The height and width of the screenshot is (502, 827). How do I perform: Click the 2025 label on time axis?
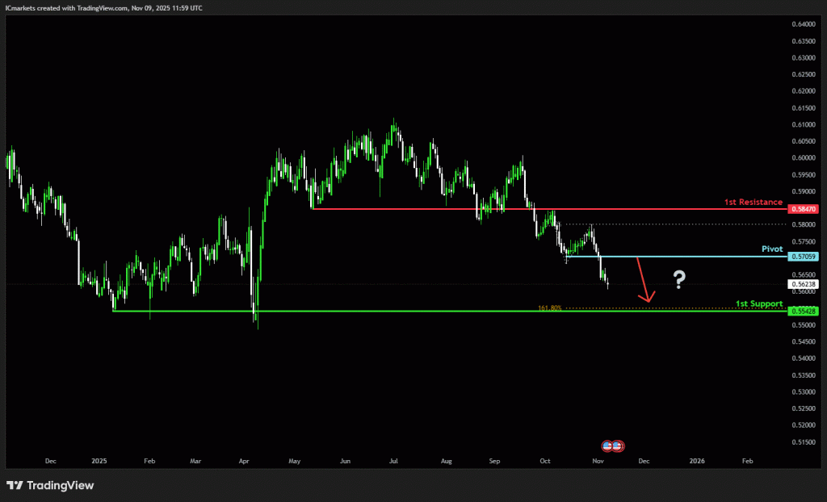pyautogui.click(x=99, y=461)
